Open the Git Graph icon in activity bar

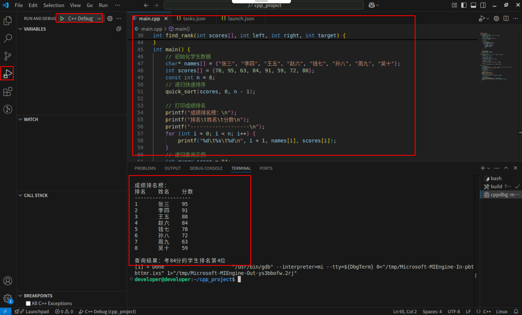click(8, 109)
